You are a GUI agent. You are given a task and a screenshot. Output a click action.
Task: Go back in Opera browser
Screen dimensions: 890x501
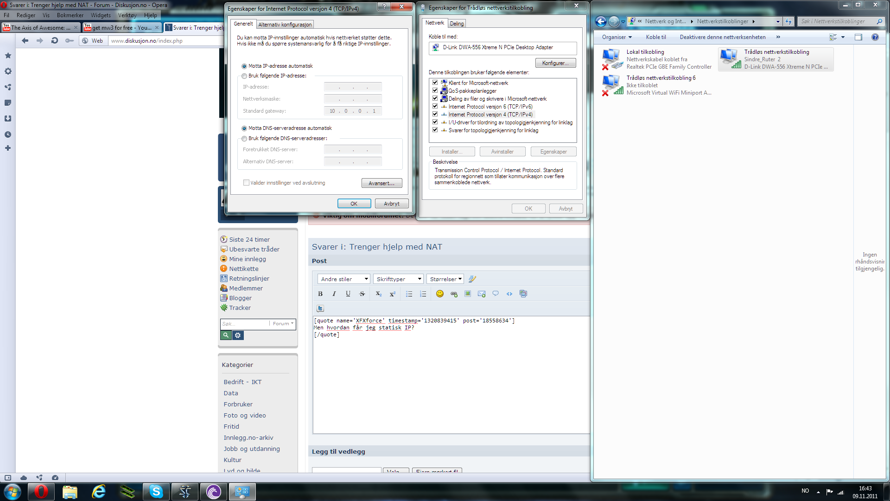coord(25,41)
